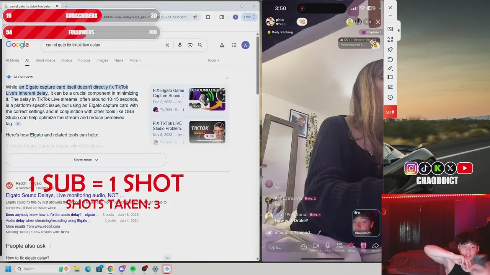
Task: Click the Google logo
Action: tap(17, 45)
